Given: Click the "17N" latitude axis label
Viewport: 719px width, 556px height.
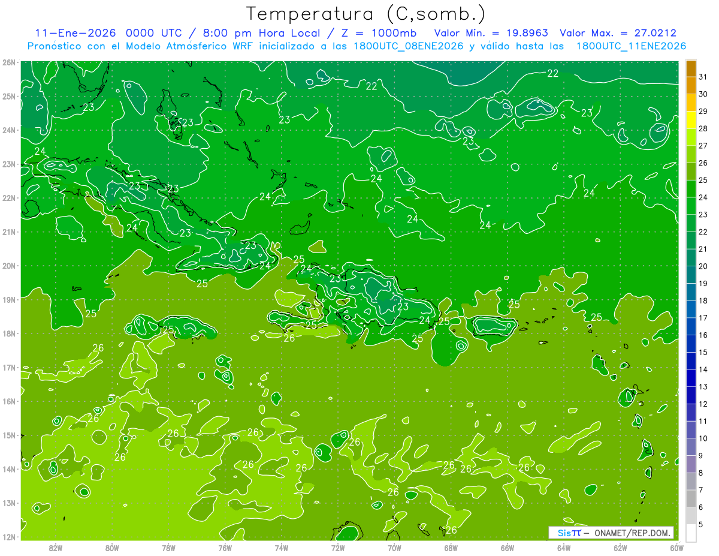Looking at the screenshot, I should pyautogui.click(x=9, y=367).
